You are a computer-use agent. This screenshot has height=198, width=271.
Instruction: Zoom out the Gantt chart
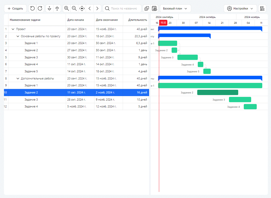(x=74, y=8)
